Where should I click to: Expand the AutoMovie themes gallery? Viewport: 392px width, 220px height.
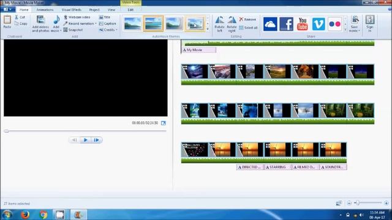pos(208,29)
